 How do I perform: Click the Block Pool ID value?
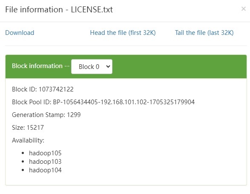124,102
